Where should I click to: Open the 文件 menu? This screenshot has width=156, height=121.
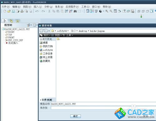tap(6, 7)
